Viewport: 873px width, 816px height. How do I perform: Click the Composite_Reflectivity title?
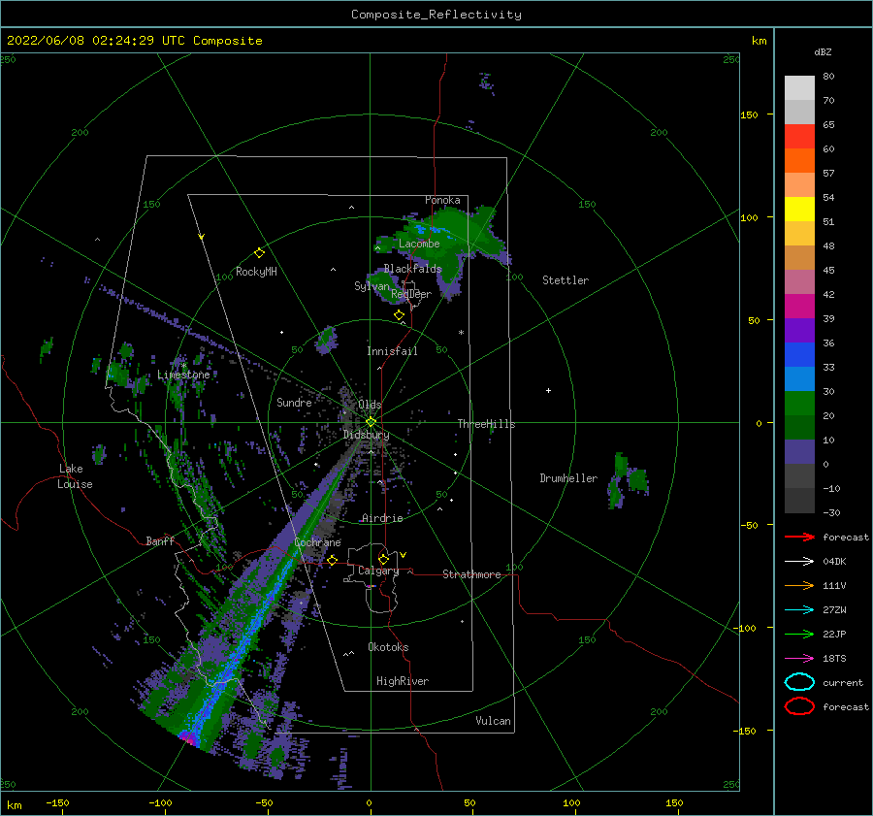(436, 15)
